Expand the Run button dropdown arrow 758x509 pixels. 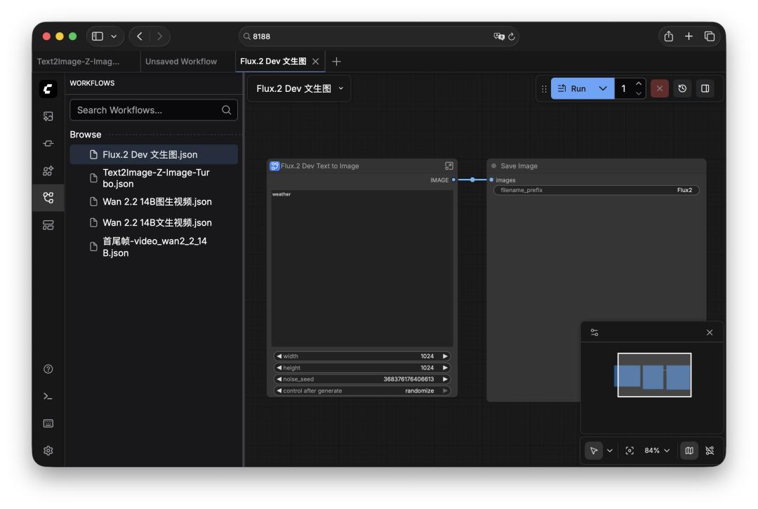pyautogui.click(x=602, y=88)
